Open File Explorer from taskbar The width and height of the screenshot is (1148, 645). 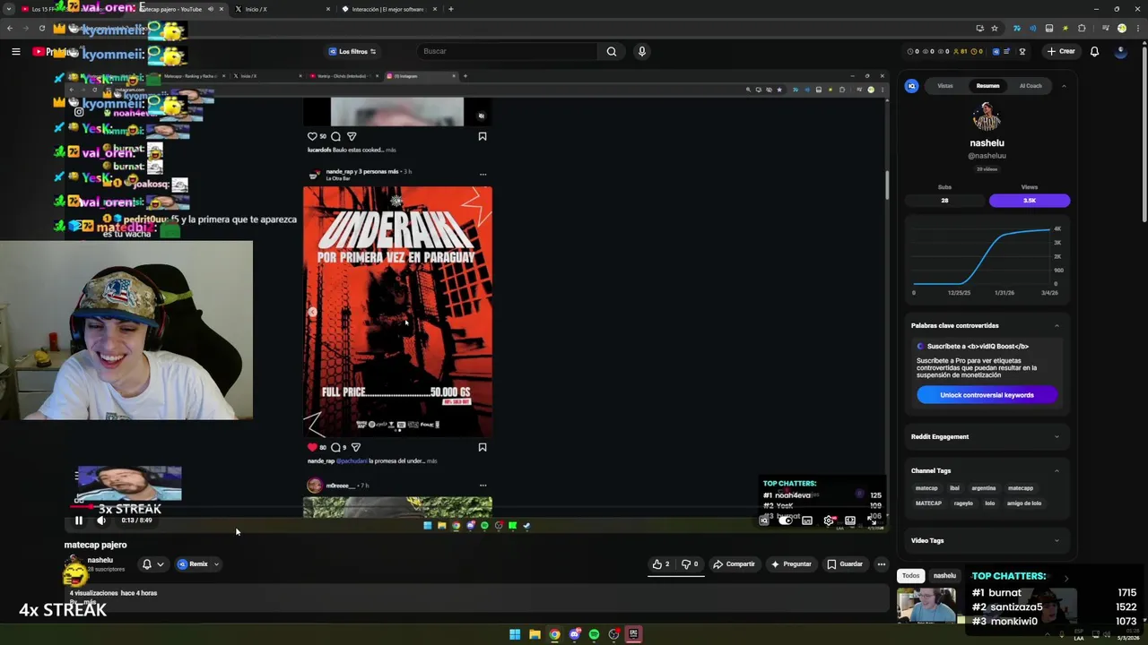(x=535, y=634)
